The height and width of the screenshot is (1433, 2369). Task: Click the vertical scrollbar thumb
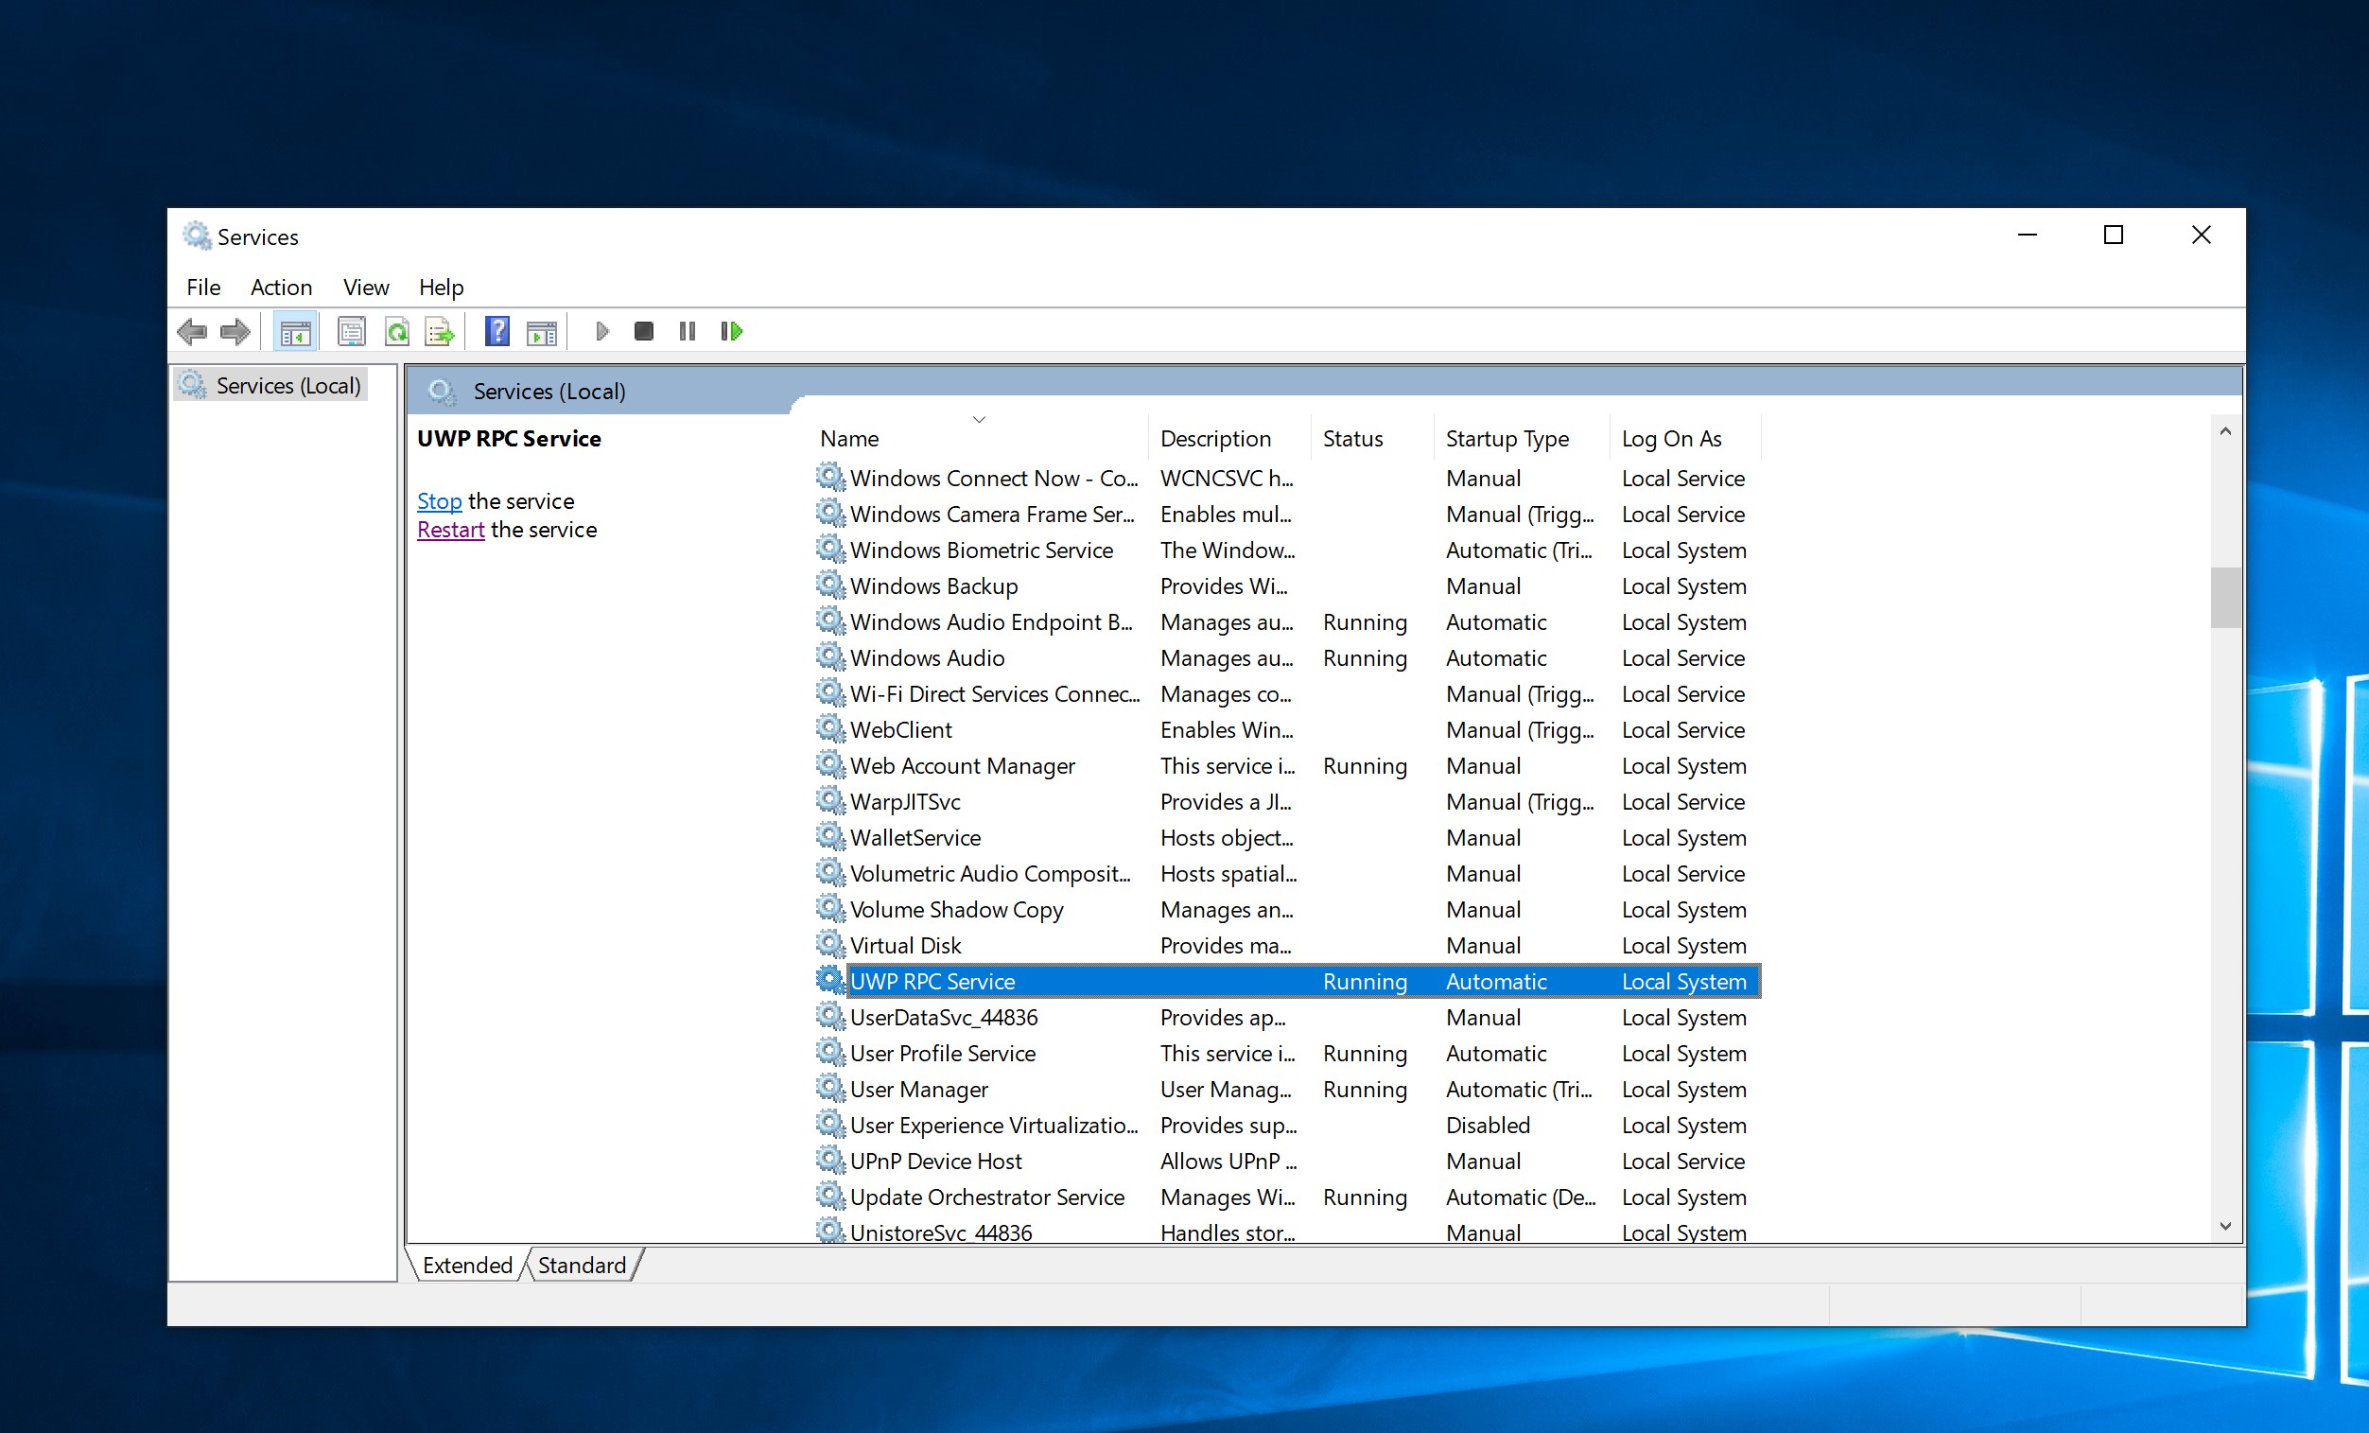(x=2225, y=597)
